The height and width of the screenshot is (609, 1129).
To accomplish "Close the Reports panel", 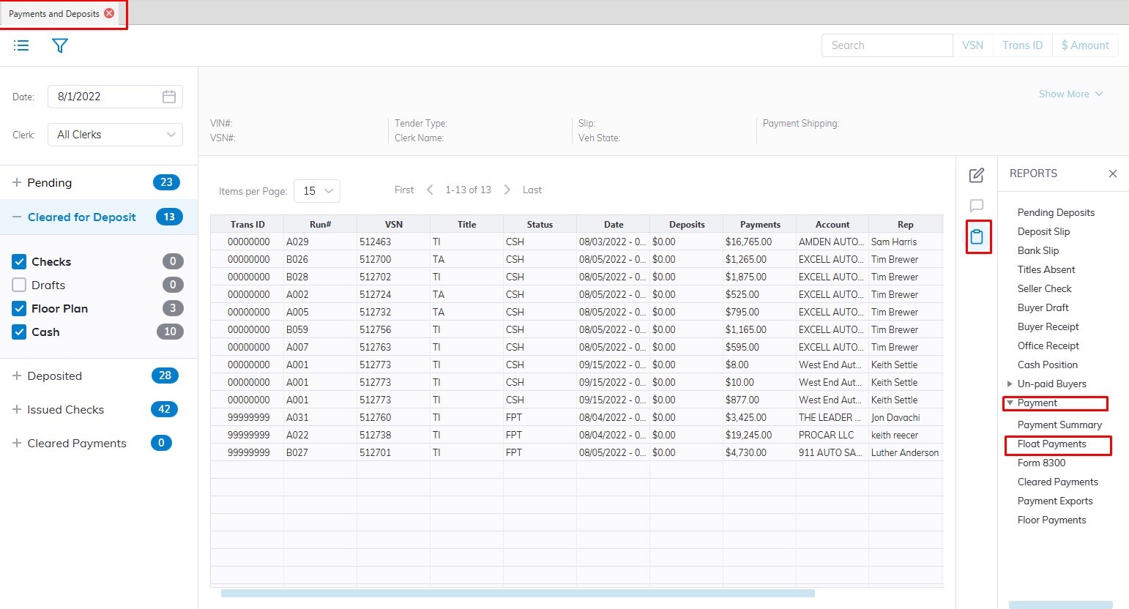I will [x=1112, y=173].
